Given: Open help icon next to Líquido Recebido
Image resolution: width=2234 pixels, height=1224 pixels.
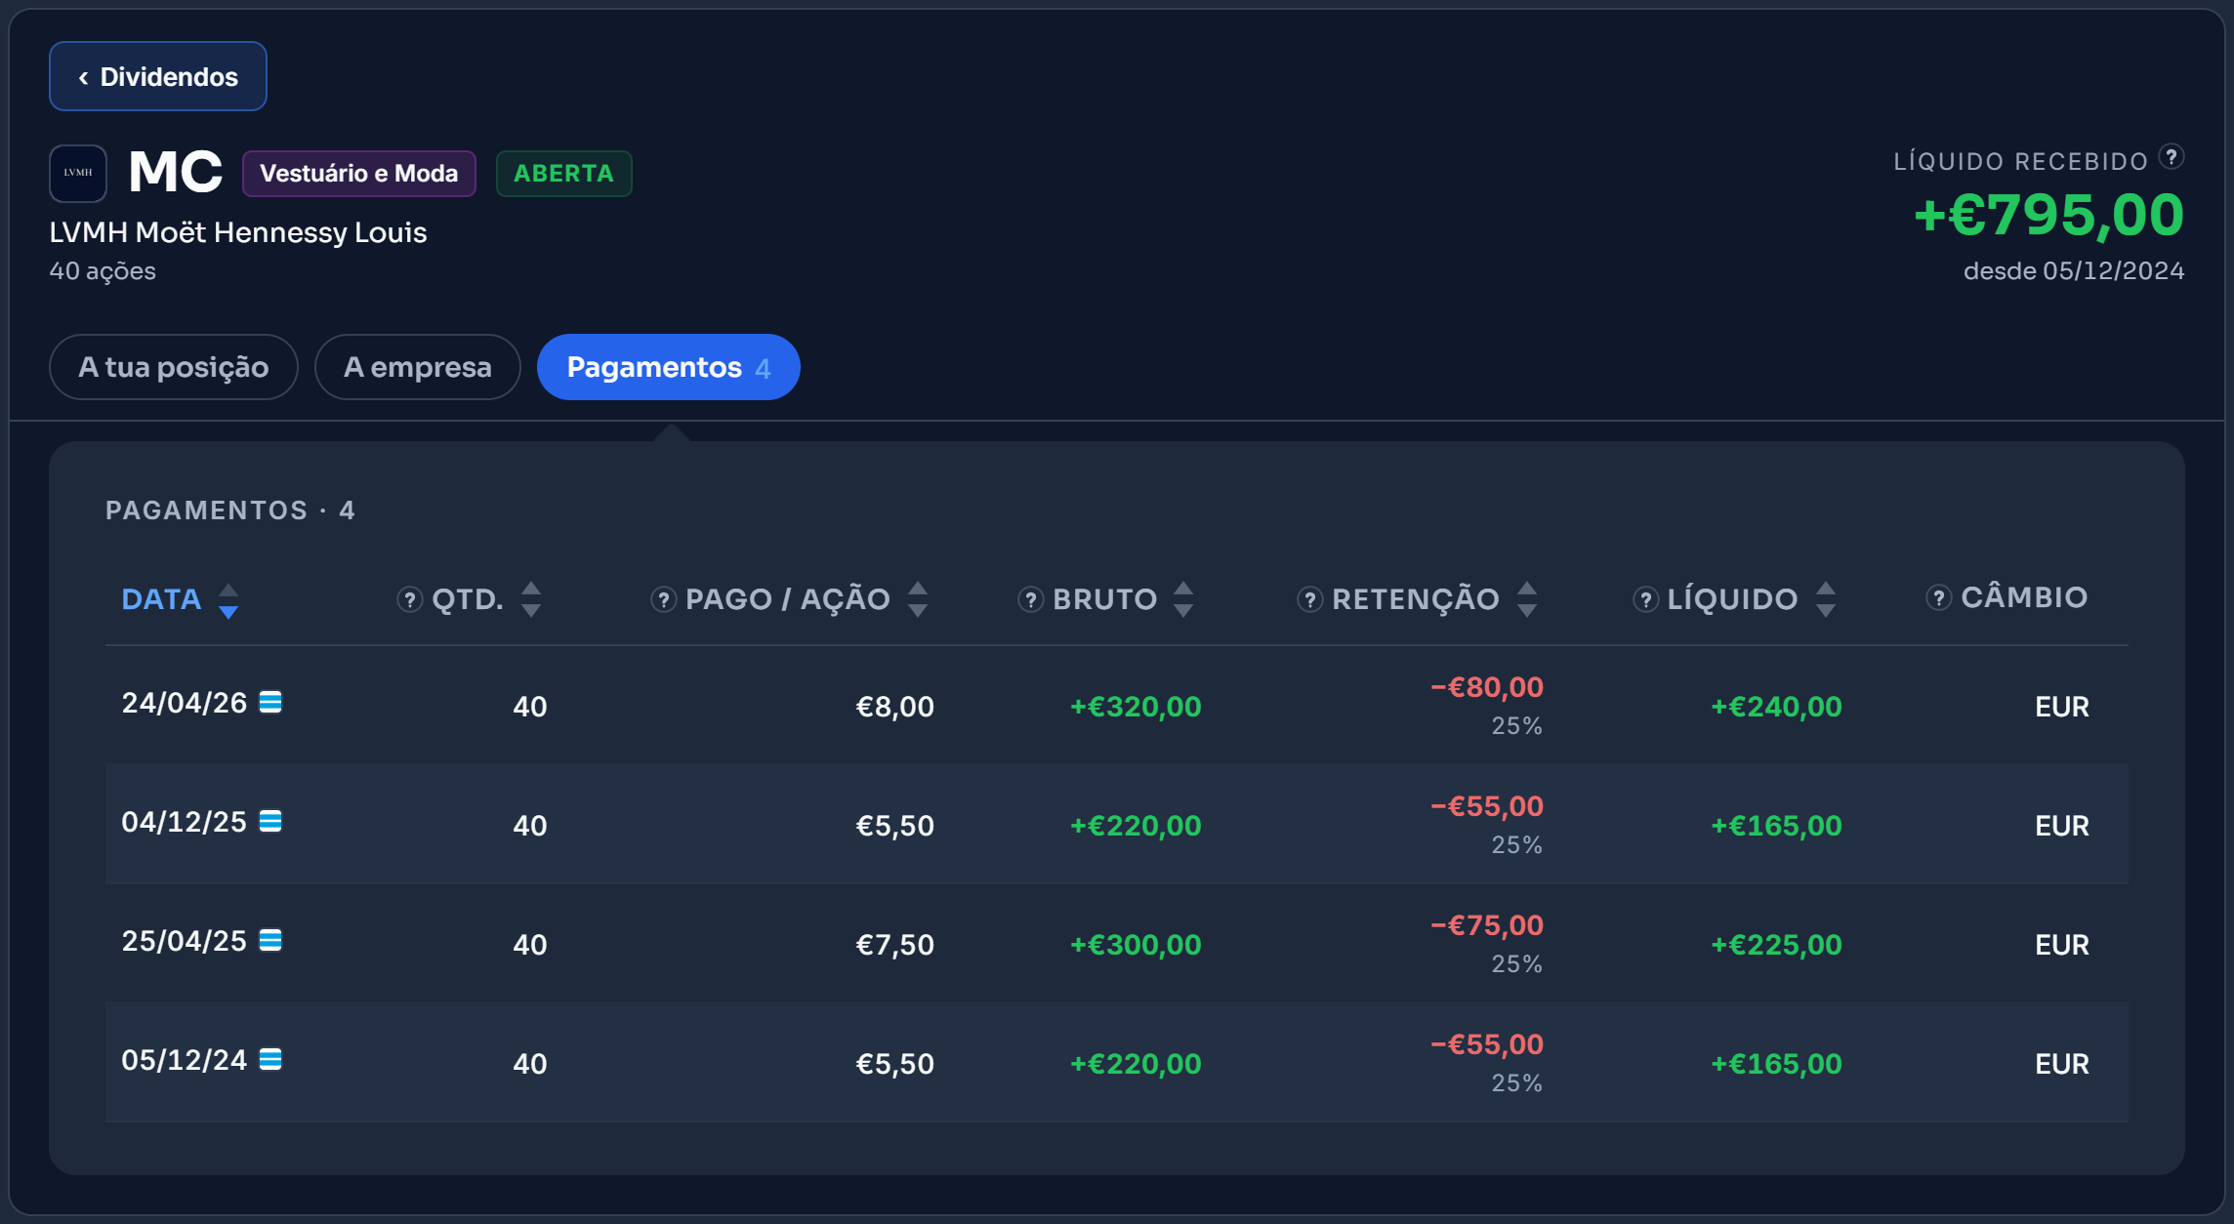Looking at the screenshot, I should coord(2172,156).
